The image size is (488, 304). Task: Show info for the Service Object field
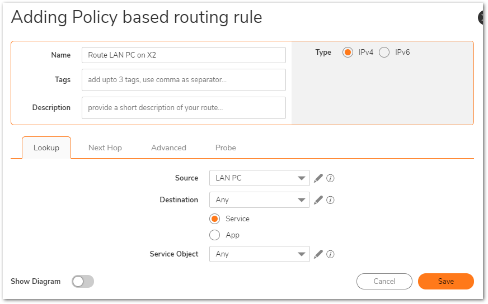pyautogui.click(x=330, y=254)
